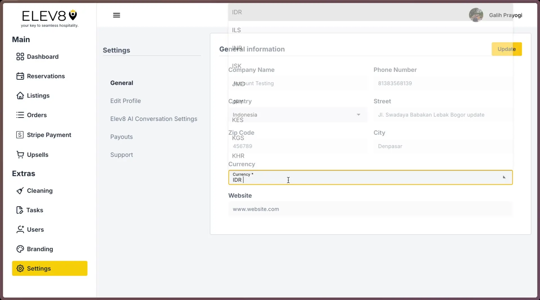Select the Reservations calendar icon

20,76
